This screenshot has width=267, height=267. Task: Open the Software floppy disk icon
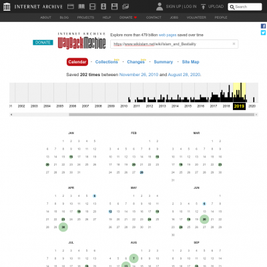[x=114, y=7]
